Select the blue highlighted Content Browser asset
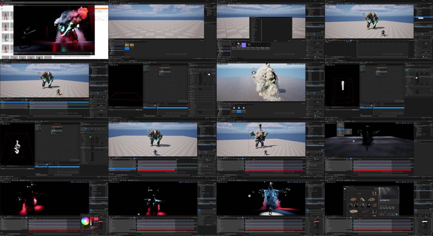Image resolution: width=433 pixels, height=236 pixels. point(127,48)
